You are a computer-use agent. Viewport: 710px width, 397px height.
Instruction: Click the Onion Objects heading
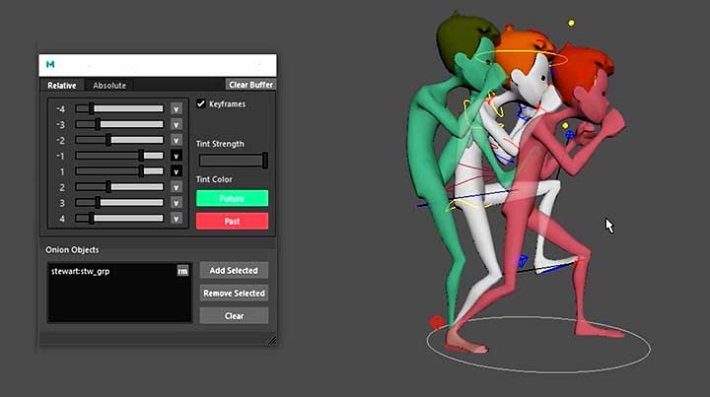click(72, 249)
